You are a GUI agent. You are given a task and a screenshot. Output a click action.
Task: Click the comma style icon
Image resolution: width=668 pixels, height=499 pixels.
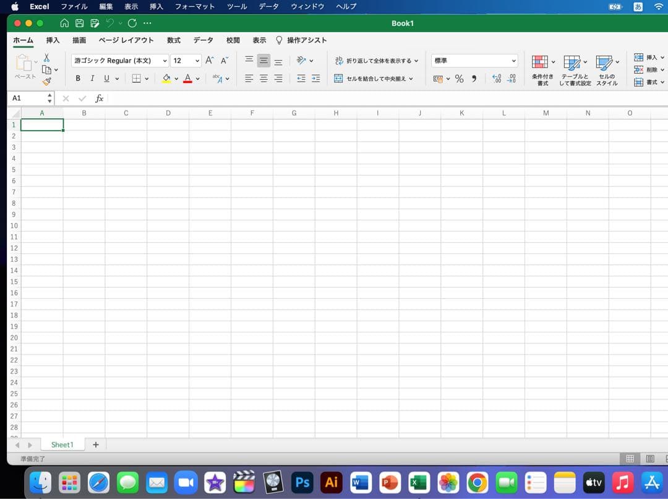474,78
